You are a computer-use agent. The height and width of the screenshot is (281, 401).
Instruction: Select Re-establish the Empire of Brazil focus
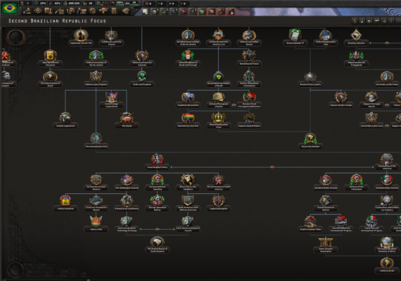[x=218, y=79]
